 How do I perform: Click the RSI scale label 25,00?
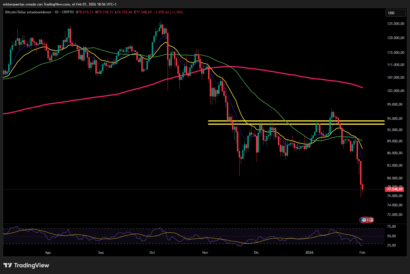[392, 245]
